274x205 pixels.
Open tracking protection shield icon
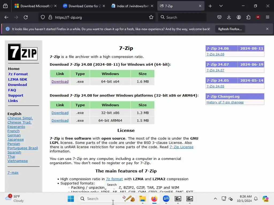tap(43, 17)
